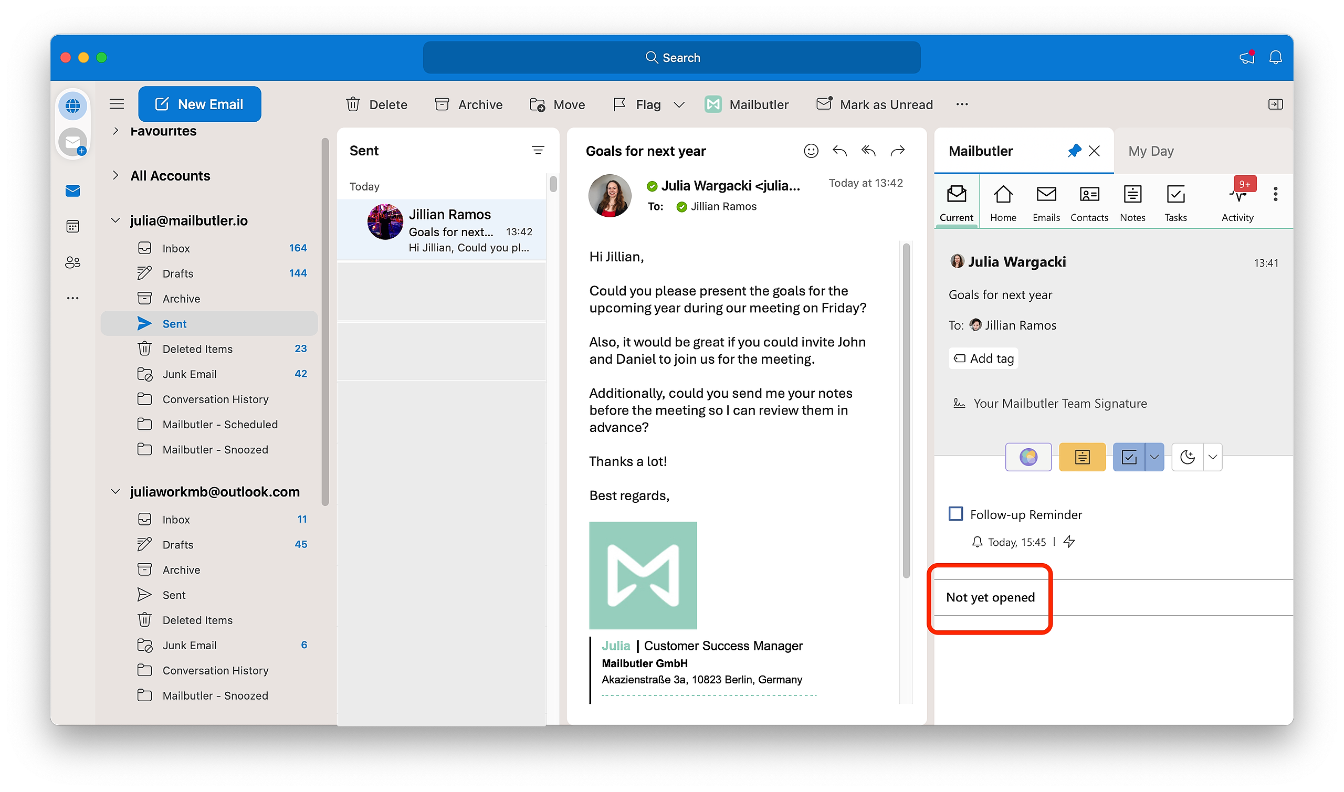Click the emoji reaction smiley icon

coord(810,151)
